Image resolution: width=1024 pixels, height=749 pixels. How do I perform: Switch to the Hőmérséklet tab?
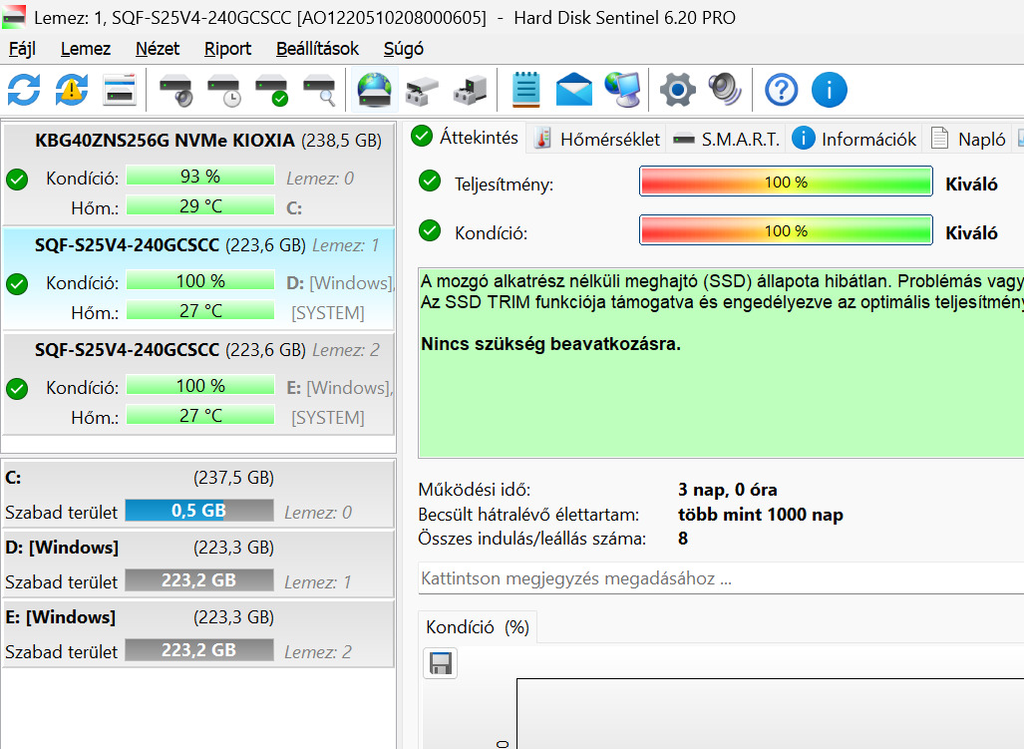pos(596,139)
